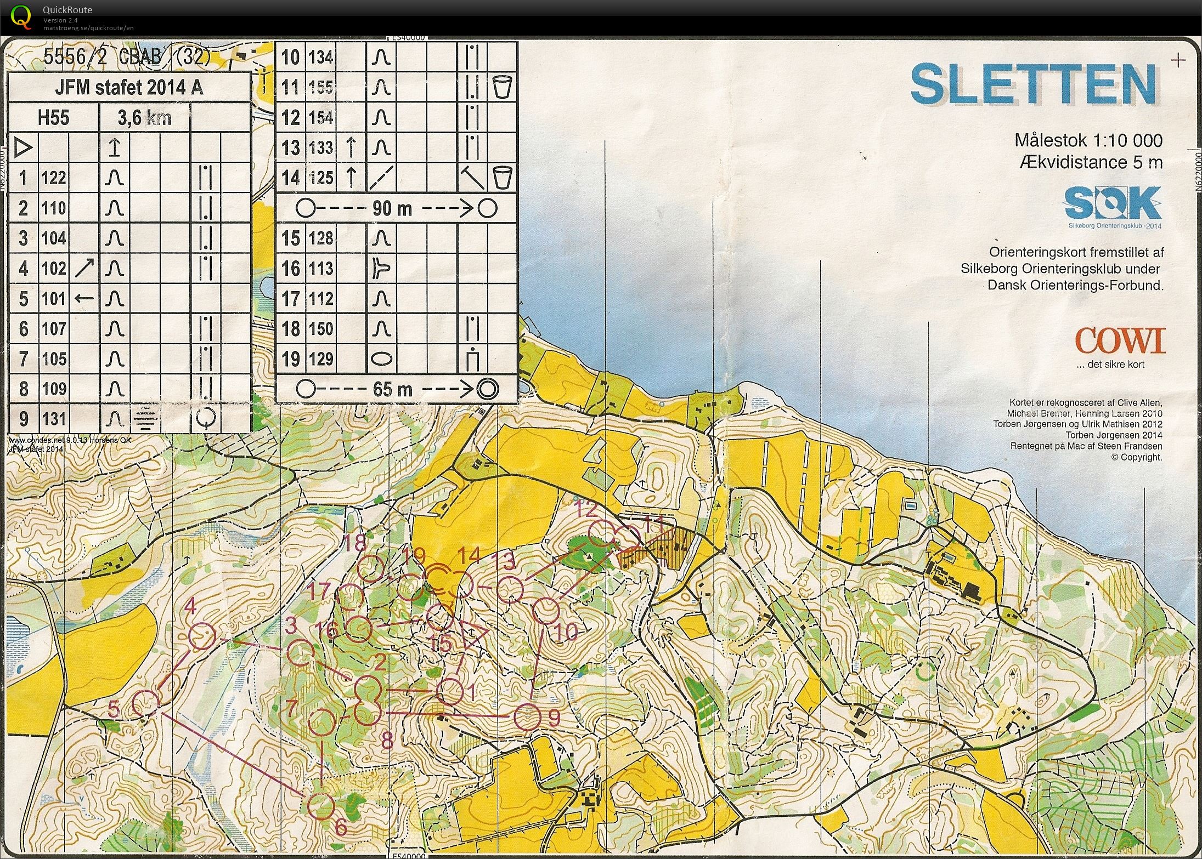This screenshot has height=859, width=1202.
Task: Select control circle 1 on the map
Action: pos(450,691)
